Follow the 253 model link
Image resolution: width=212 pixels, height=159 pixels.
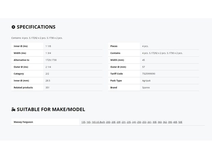tap(144, 122)
